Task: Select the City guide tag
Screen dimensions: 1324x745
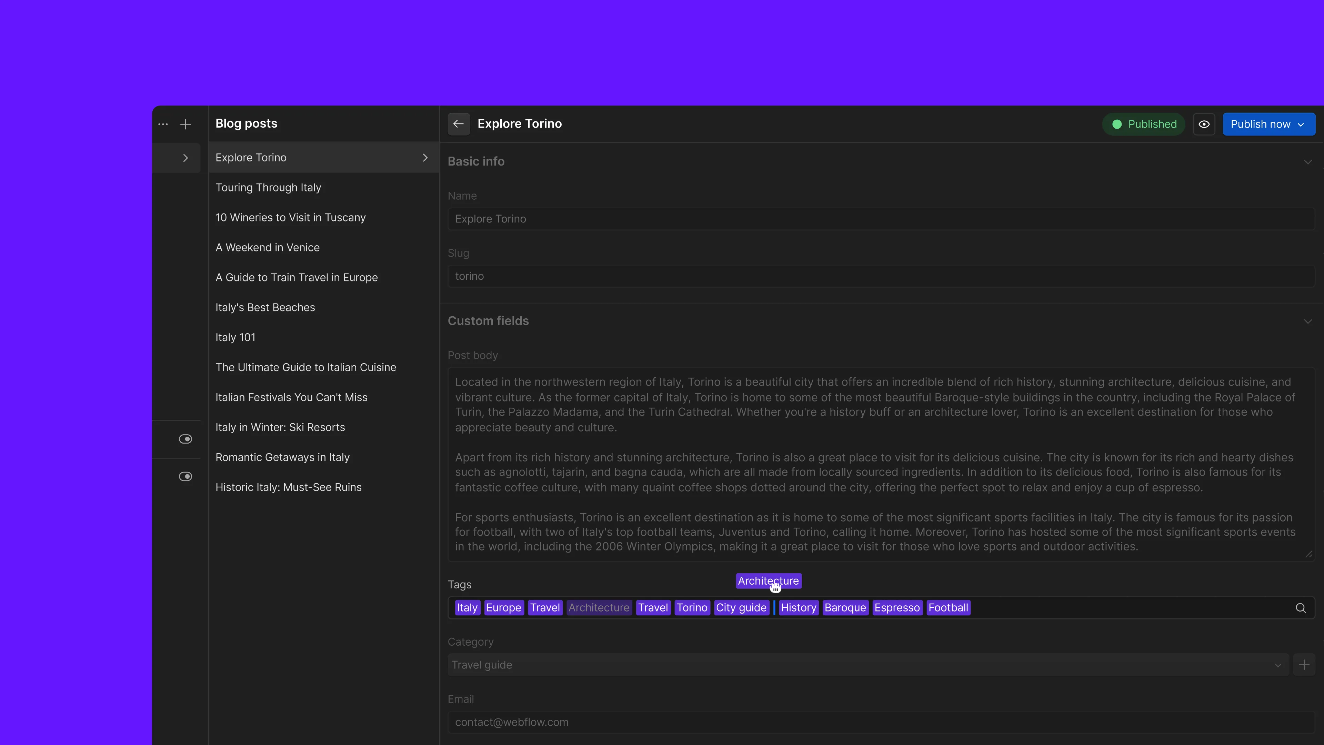Action: point(741,608)
